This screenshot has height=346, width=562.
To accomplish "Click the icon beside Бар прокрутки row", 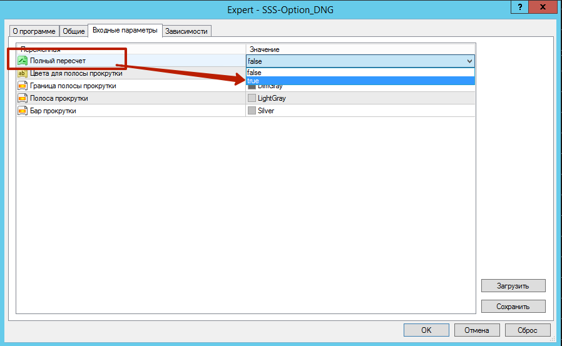I will click(x=23, y=111).
